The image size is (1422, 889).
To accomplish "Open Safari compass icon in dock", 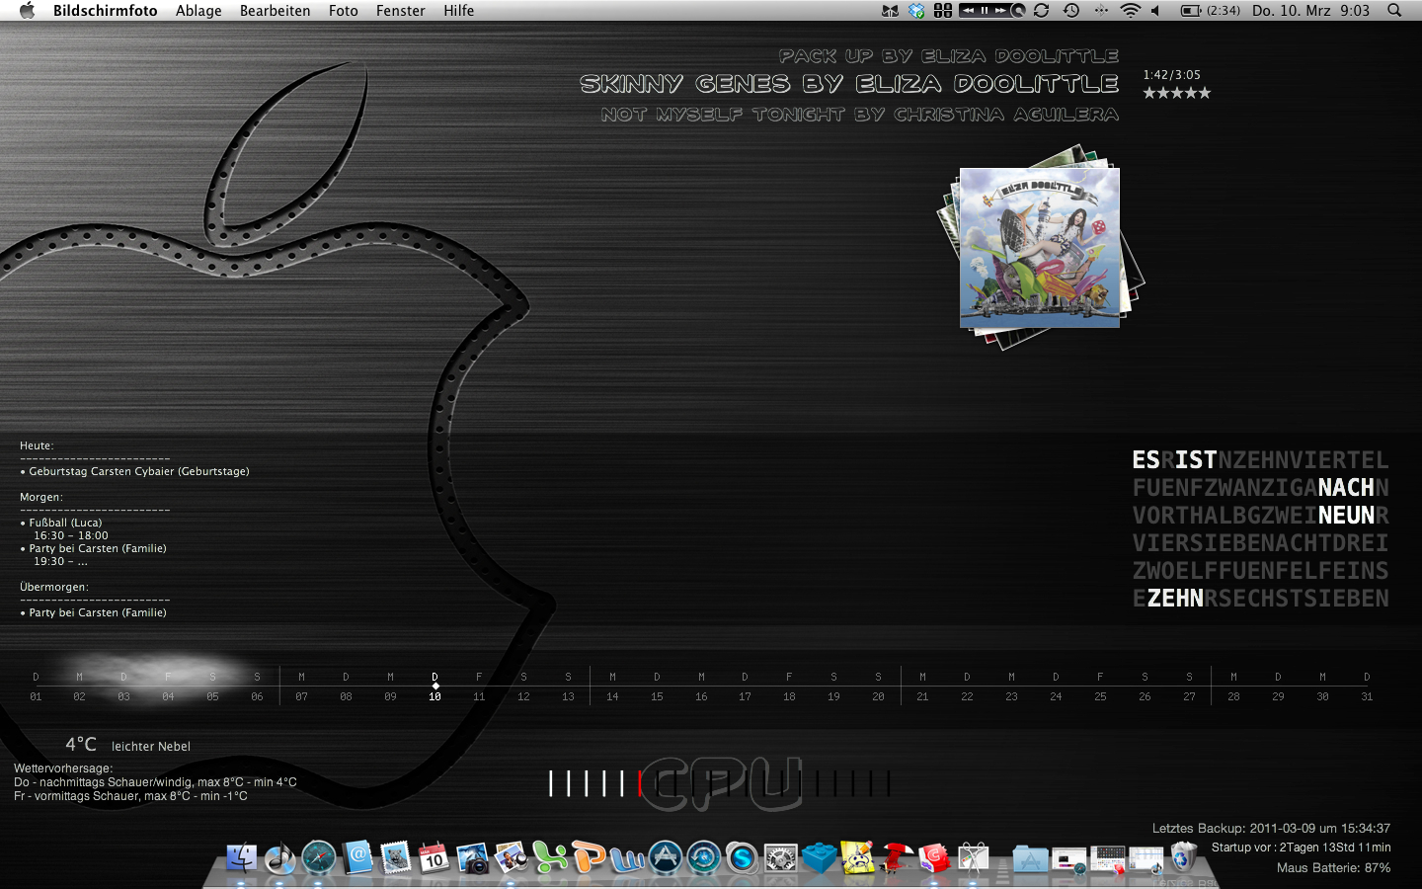I will (x=318, y=857).
